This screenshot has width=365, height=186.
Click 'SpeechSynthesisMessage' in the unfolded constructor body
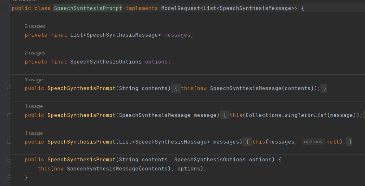103,169
